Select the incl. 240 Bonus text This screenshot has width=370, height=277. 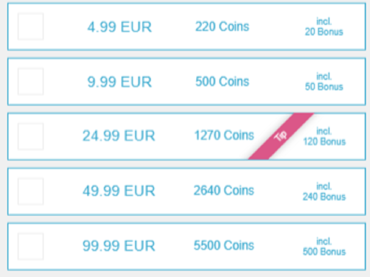(x=324, y=191)
